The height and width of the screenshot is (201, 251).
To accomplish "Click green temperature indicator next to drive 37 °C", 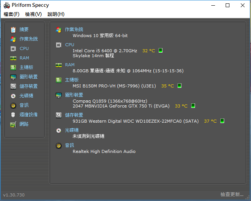I will pos(222,121).
